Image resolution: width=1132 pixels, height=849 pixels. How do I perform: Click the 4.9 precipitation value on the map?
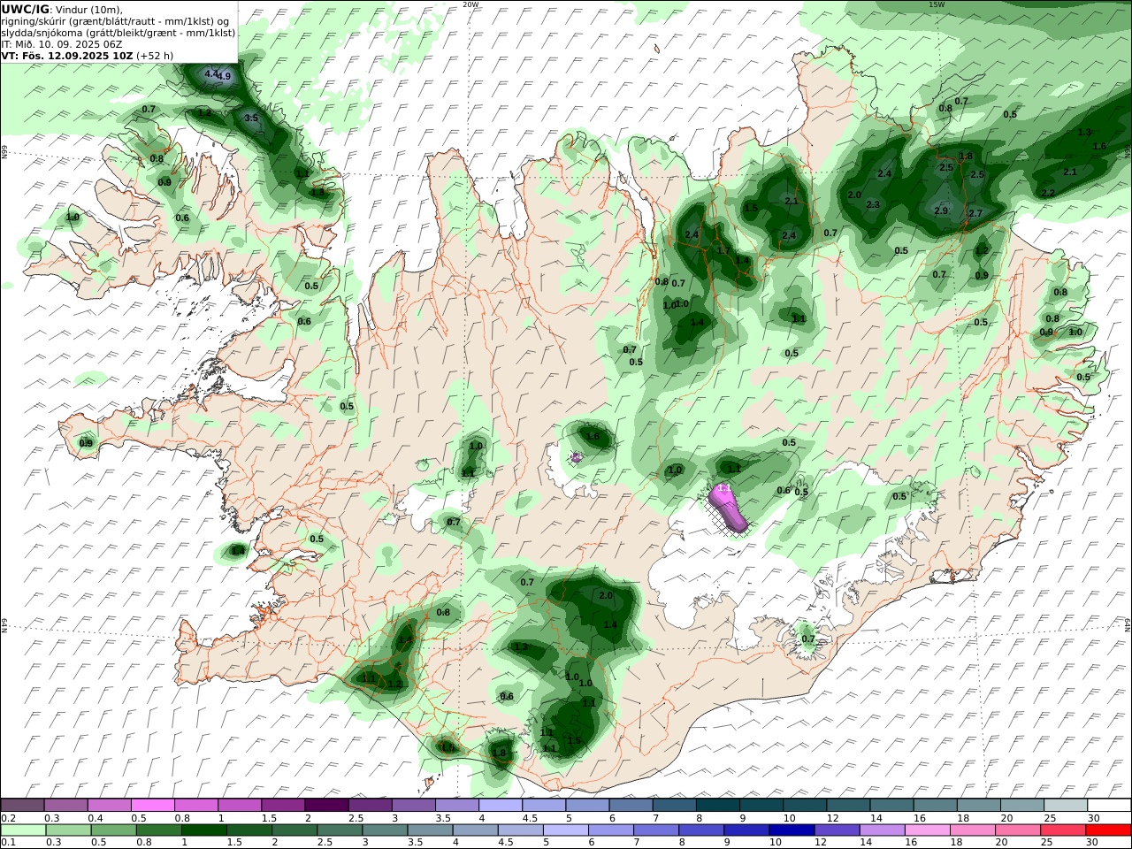pos(224,77)
